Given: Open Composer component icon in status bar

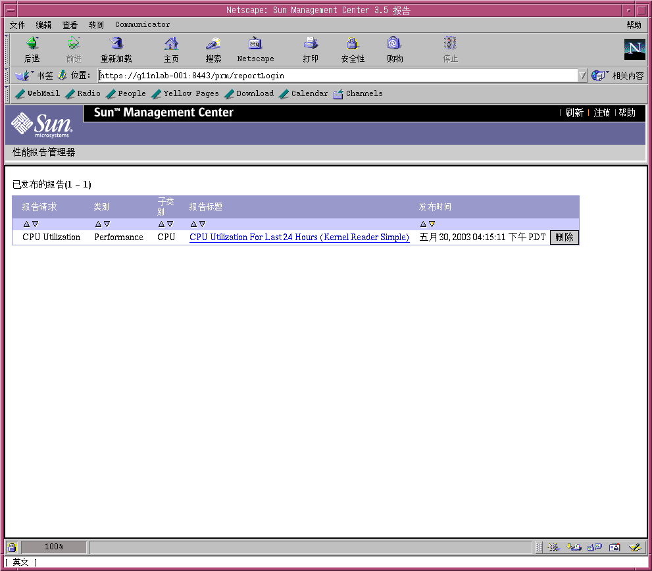Looking at the screenshot, I should tap(635, 547).
